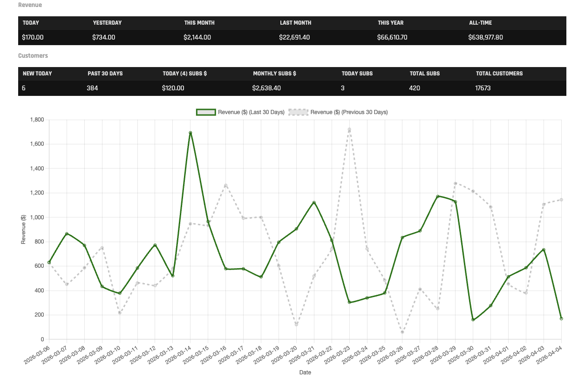Select the green peak point on 2026-03-14
This screenshot has width=585, height=386.
[190, 133]
